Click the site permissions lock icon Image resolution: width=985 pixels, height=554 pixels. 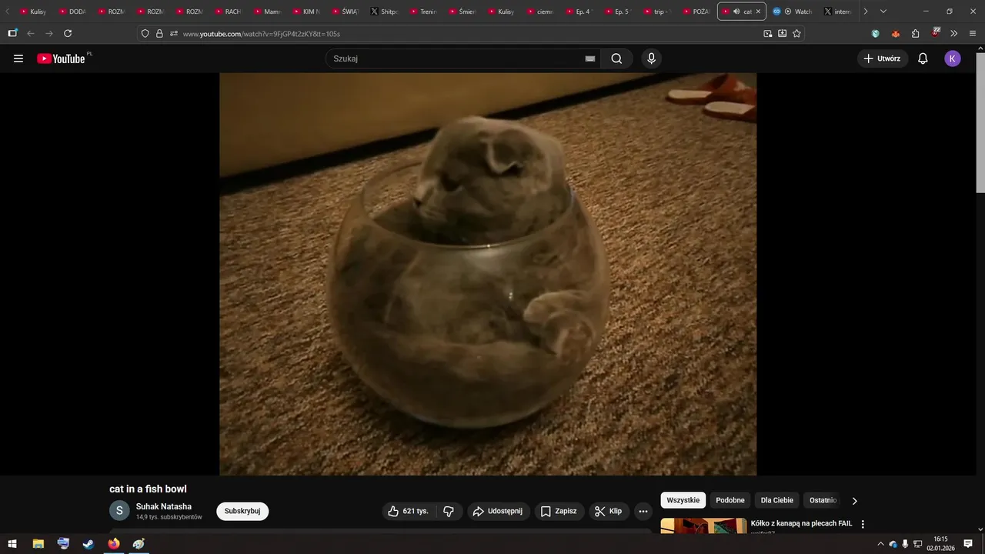pos(159,34)
